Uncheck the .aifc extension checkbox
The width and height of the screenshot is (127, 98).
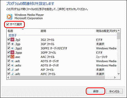click(x=9, y=74)
